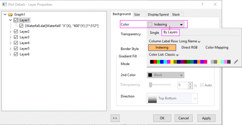The height and width of the screenshot is (125, 242).
Task: Switch to the Display/Speed tab
Action: pyautogui.click(x=158, y=14)
